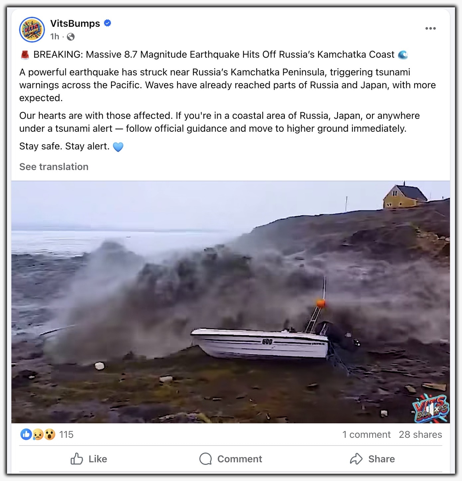Screen dimensions: 462x481
Task: Open the 115 reactions list
Action: 66,435
